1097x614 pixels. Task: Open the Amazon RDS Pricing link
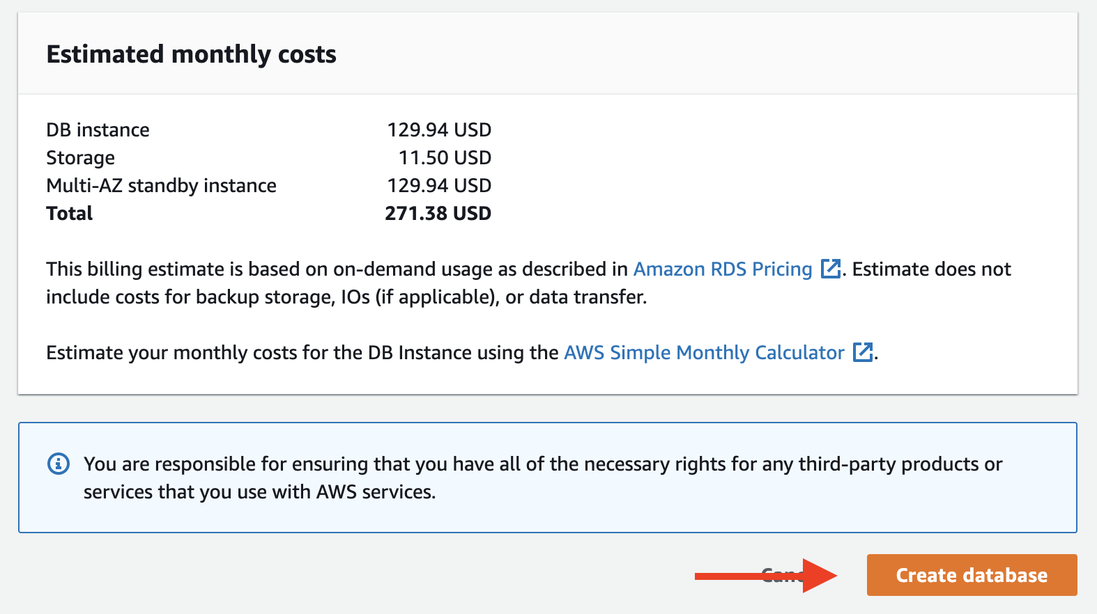(x=721, y=269)
